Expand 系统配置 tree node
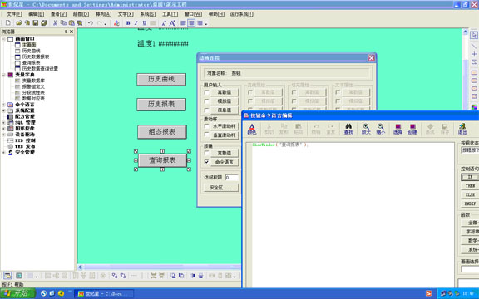The image size is (479, 299). coord(3,110)
